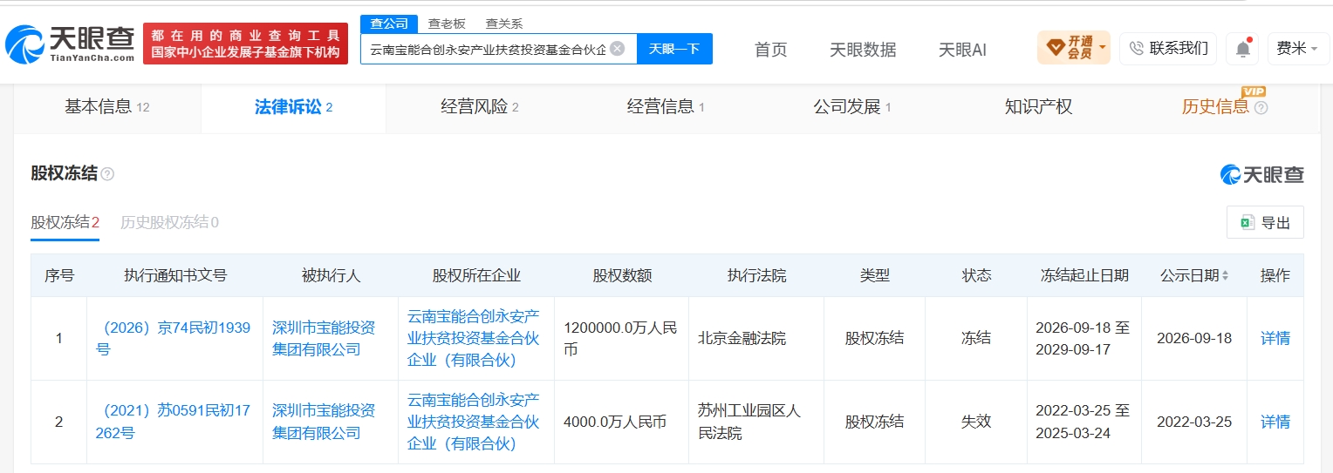Sort the table by 公示日期
Viewport: 1333px width, 473px height.
click(1225, 275)
